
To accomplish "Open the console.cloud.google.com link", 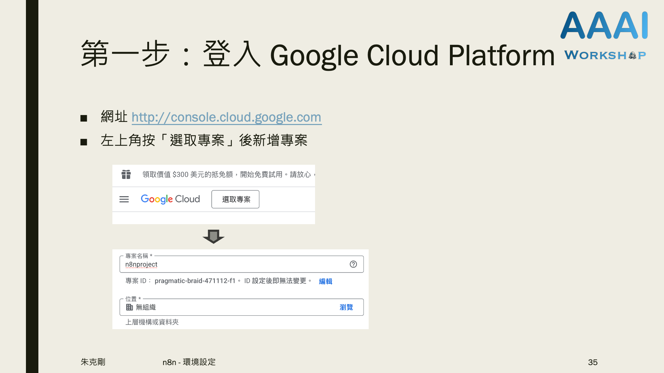I will (x=226, y=117).
